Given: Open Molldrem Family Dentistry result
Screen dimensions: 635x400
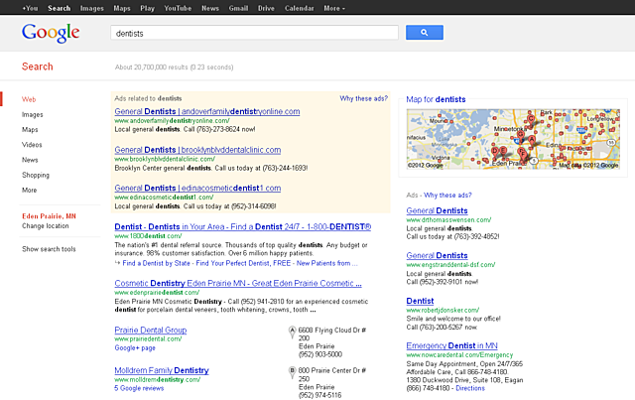Looking at the screenshot, I should [x=162, y=370].
